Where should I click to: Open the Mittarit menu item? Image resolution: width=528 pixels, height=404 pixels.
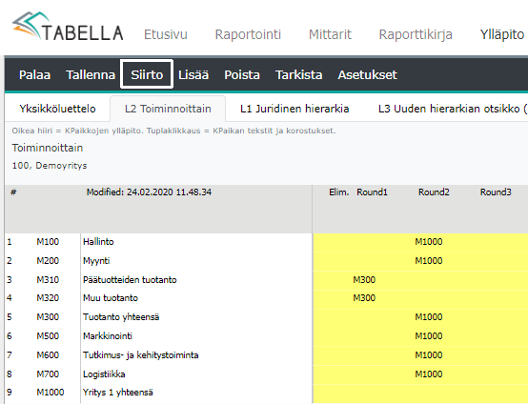coord(330,34)
